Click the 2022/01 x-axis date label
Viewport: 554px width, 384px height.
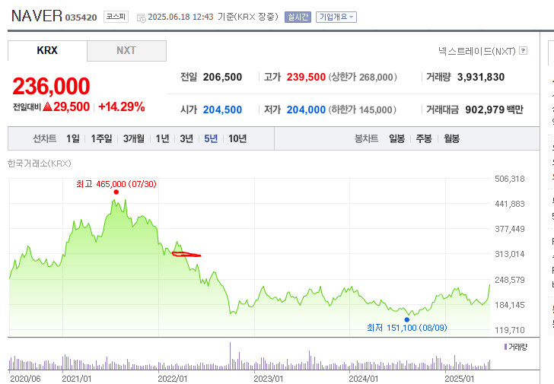[173, 379]
